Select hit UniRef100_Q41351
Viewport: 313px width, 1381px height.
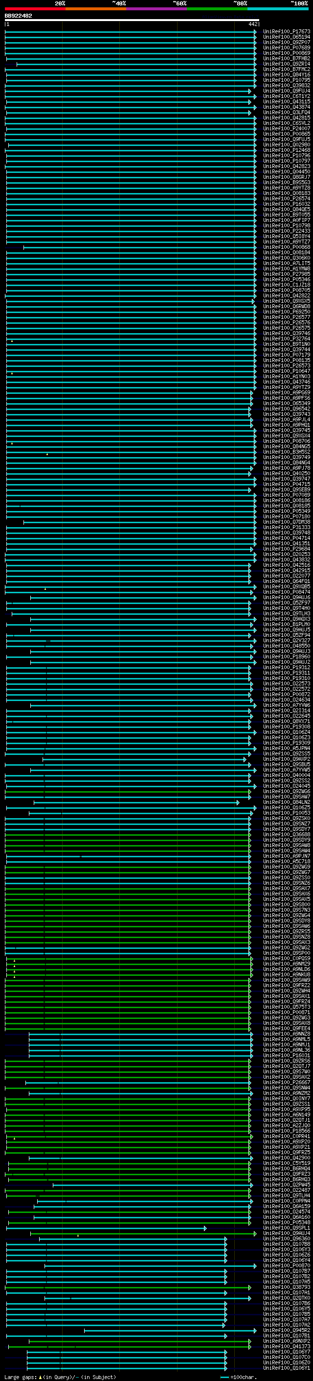pyautogui.click(x=287, y=544)
